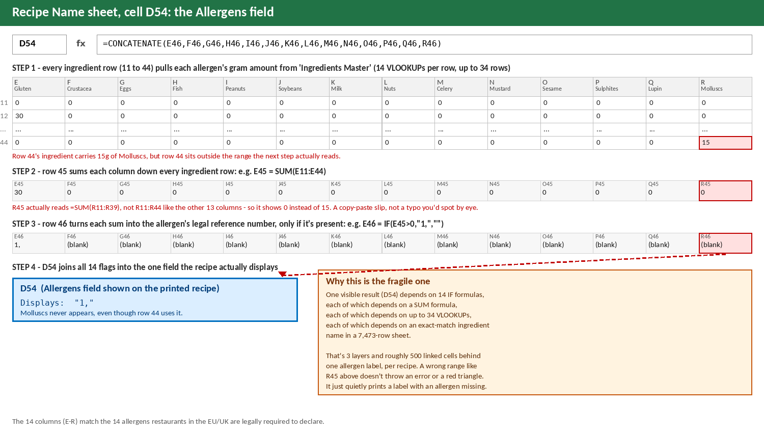
Task: Click highlighted cell R46 blank flag
Action: (726, 243)
